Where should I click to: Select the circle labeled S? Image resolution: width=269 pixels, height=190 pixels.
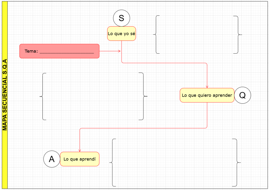(x=121, y=18)
